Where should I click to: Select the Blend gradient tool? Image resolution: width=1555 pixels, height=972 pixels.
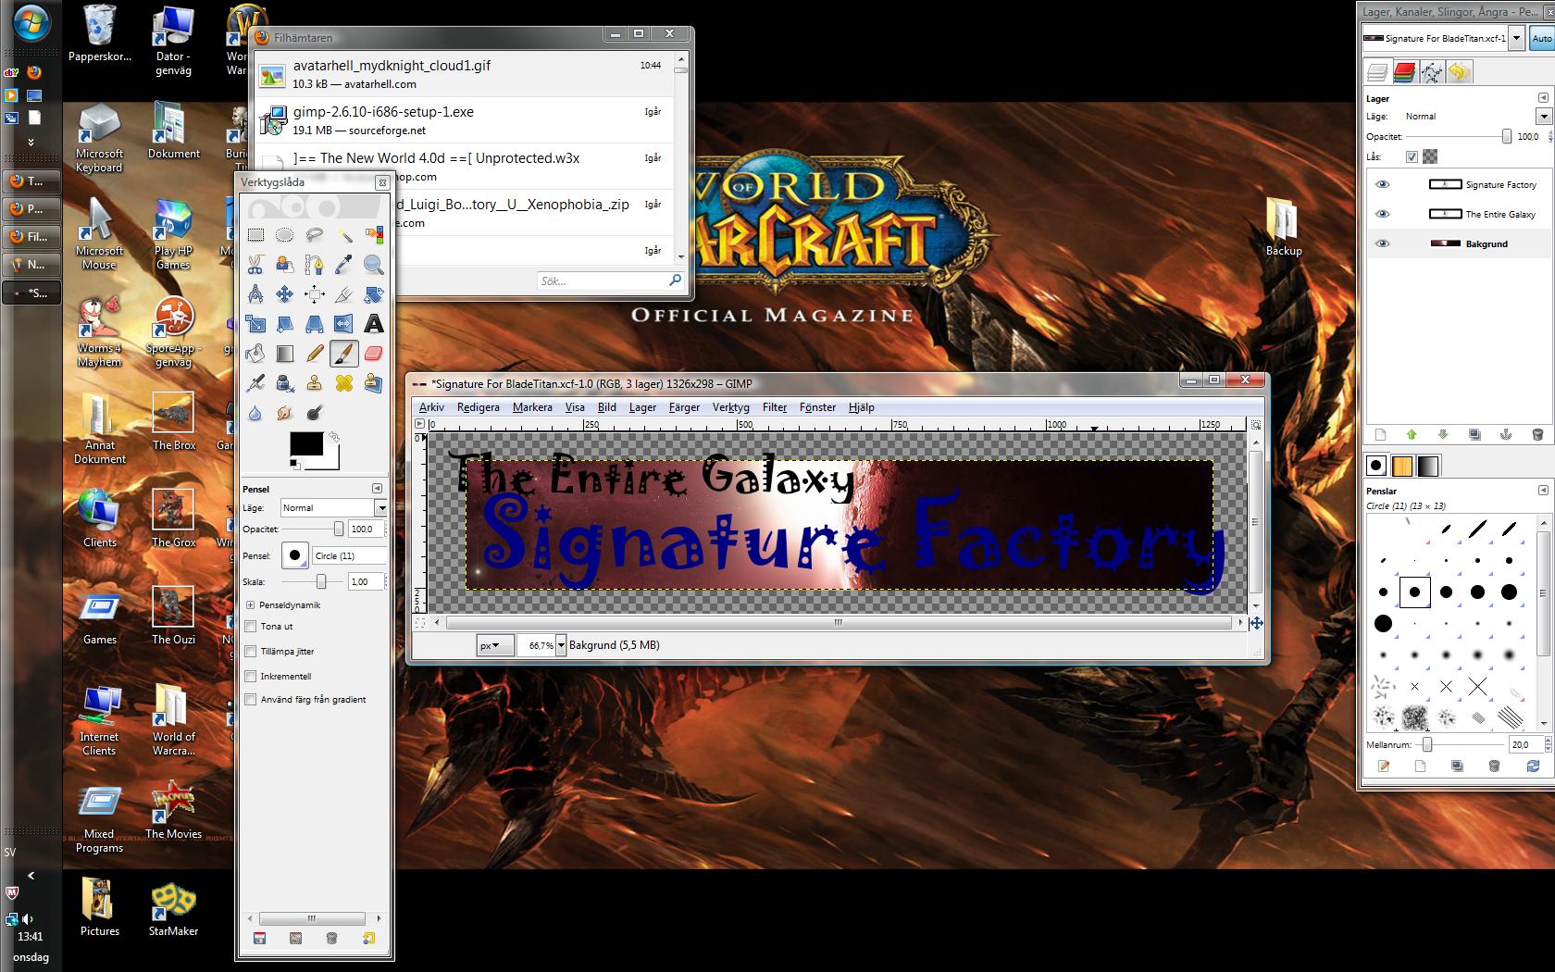coord(285,354)
